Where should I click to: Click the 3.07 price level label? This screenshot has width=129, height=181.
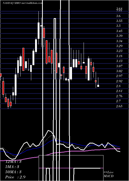[119, 66]
